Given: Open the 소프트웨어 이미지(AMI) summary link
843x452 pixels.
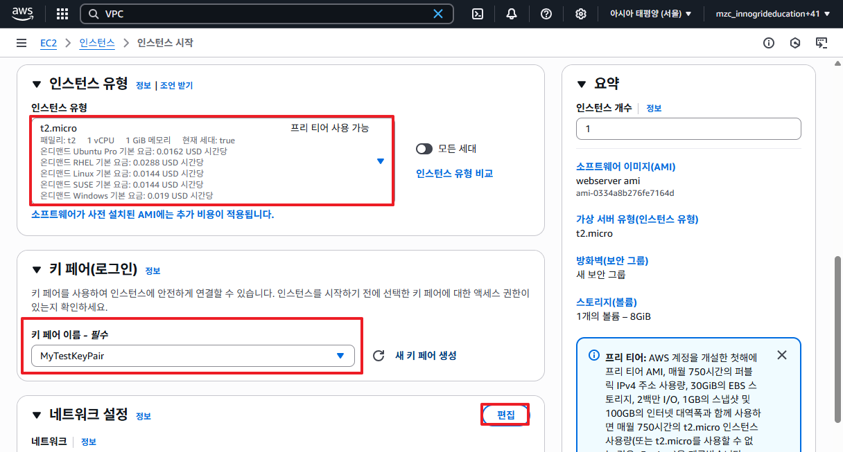Looking at the screenshot, I should (x=625, y=167).
